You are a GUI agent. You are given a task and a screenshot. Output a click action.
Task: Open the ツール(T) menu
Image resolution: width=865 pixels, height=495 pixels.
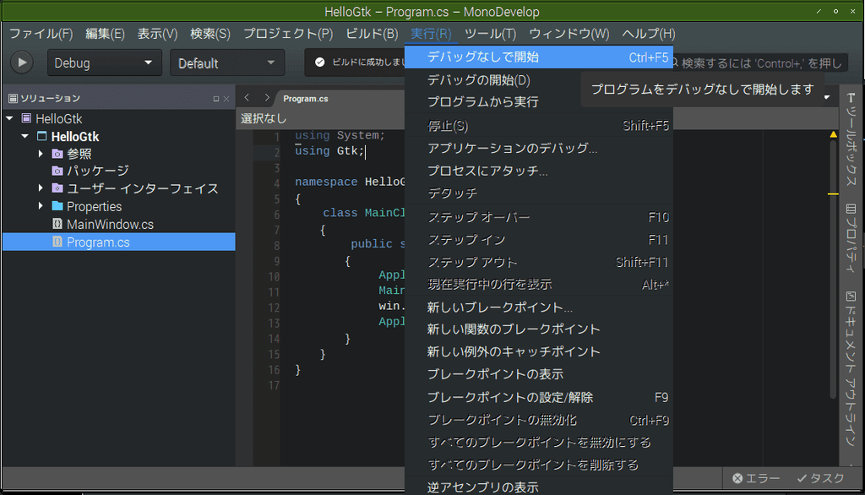click(490, 34)
